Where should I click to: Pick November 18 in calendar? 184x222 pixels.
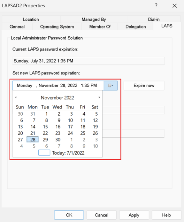pyautogui.click(x=83, y=127)
